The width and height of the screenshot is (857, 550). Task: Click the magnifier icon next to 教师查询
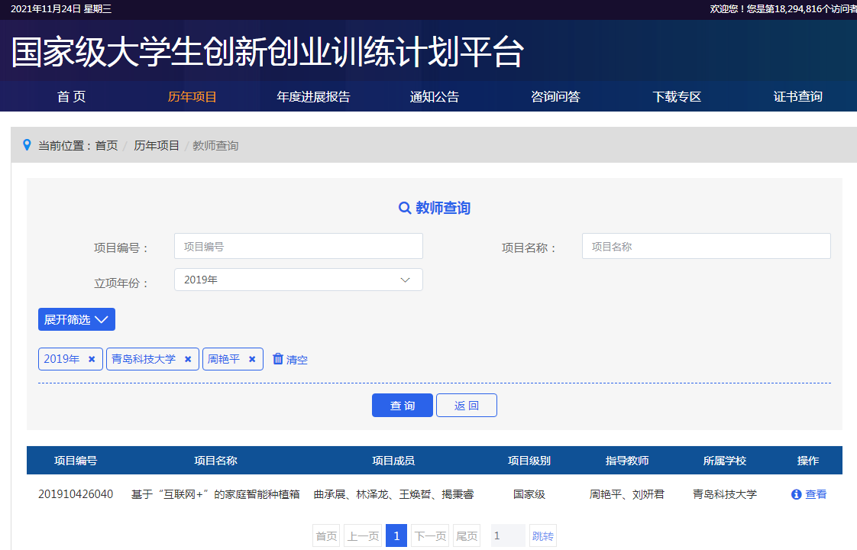[x=405, y=208]
